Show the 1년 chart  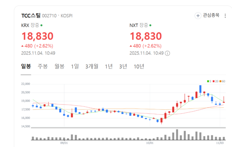[109, 66]
